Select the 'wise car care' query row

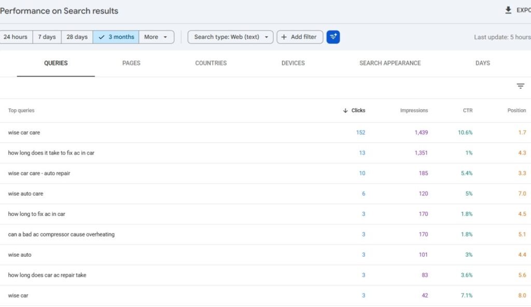pos(265,133)
